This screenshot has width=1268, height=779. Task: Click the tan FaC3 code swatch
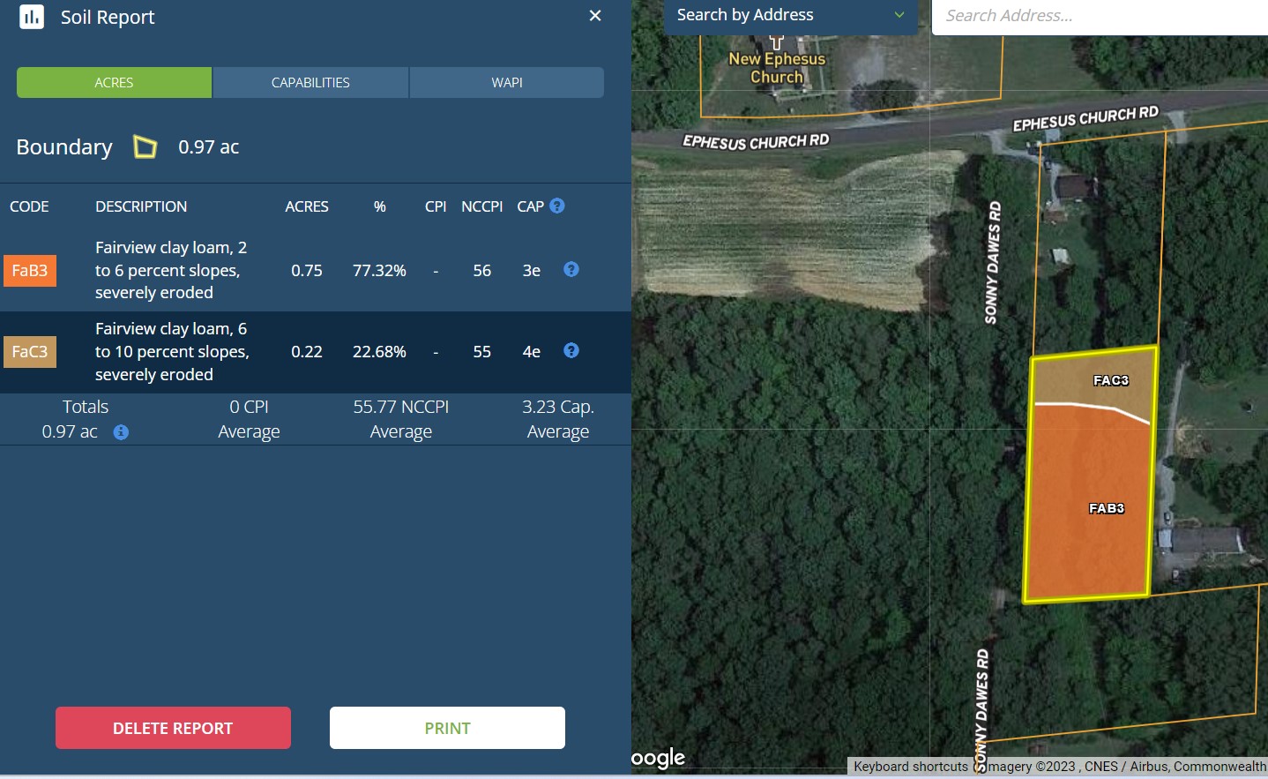[30, 352]
